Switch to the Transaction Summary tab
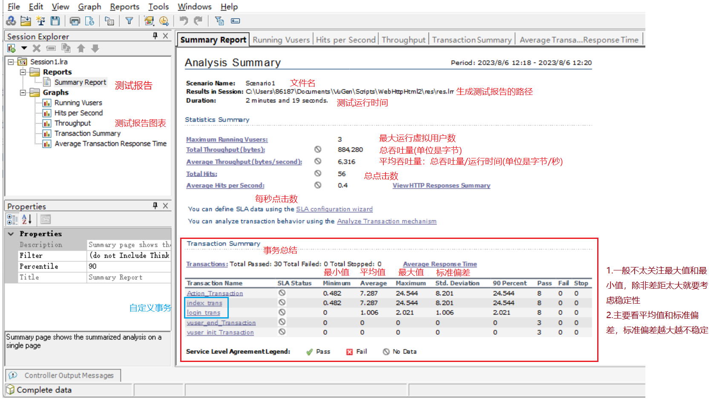The height and width of the screenshot is (402, 722). coord(472,40)
